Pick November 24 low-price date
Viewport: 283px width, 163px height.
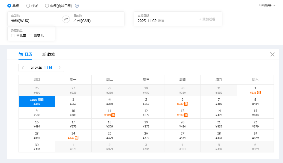click(73, 136)
